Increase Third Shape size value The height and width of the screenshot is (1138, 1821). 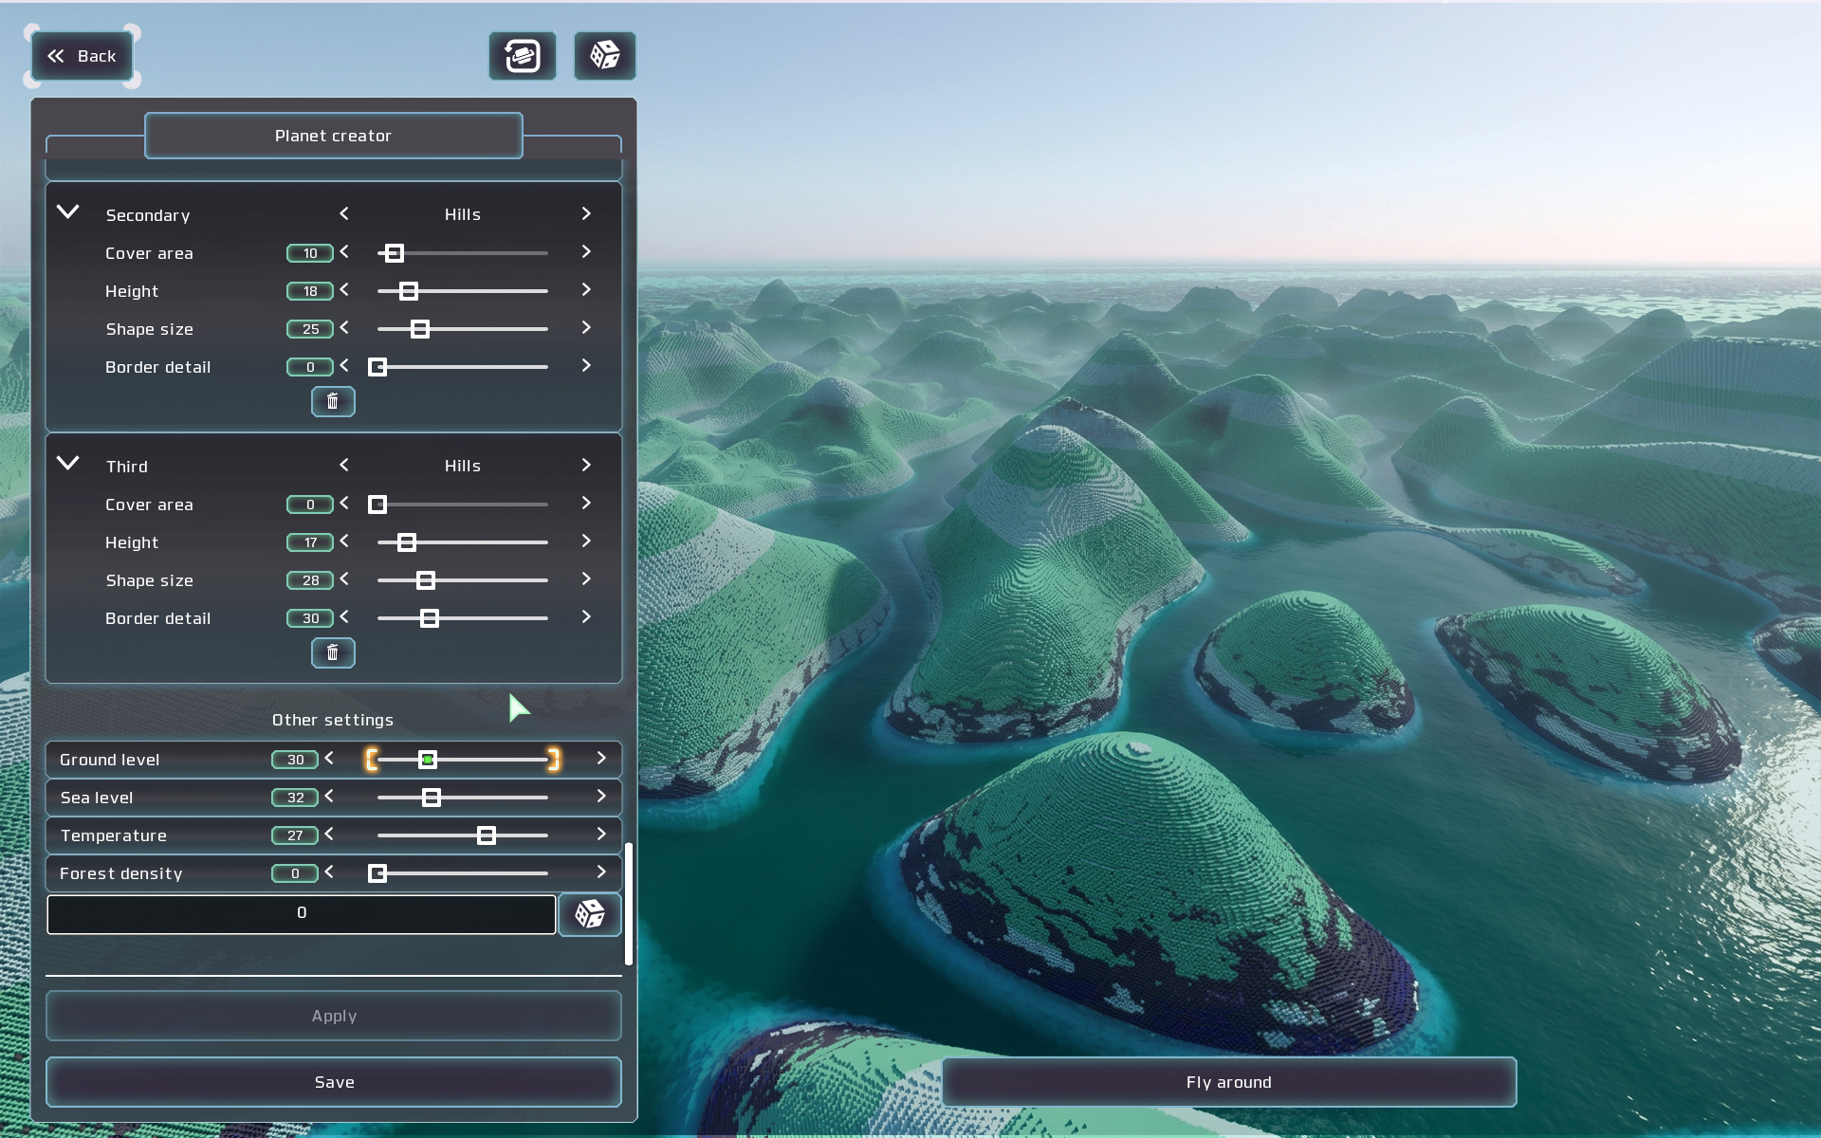coord(586,579)
